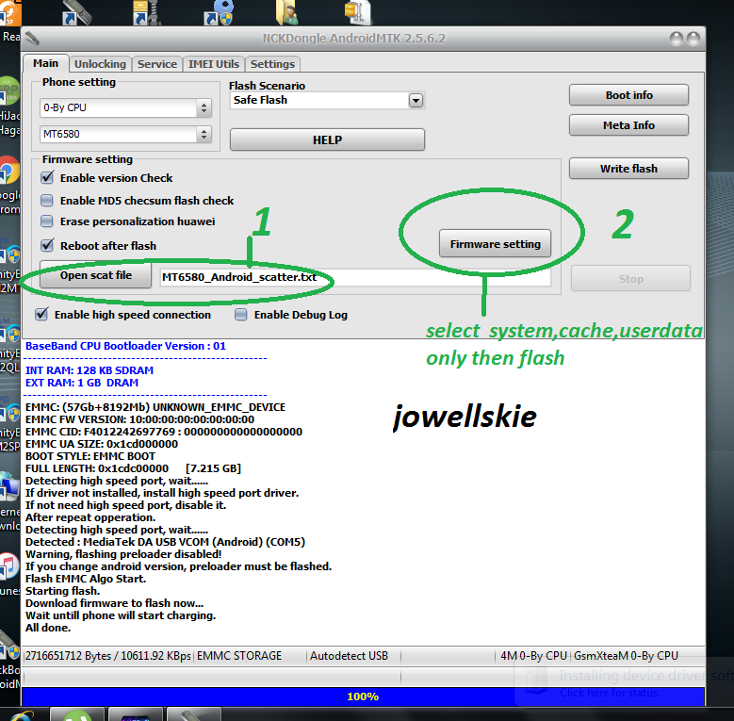Open the archive zipper shortcut icon on desktop

click(147, 12)
